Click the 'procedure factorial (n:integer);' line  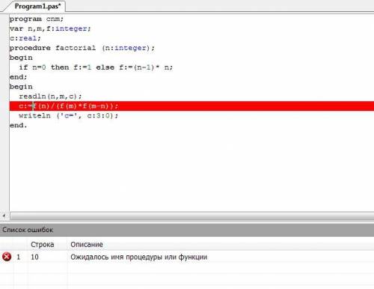[82, 48]
